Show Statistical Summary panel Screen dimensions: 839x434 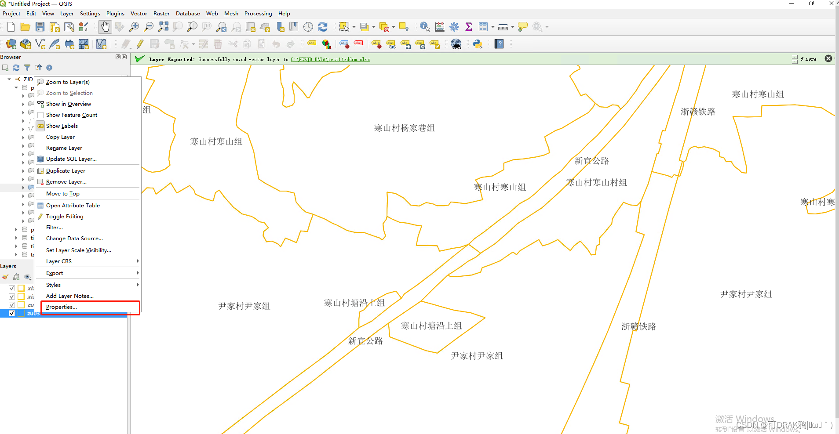pos(468,27)
